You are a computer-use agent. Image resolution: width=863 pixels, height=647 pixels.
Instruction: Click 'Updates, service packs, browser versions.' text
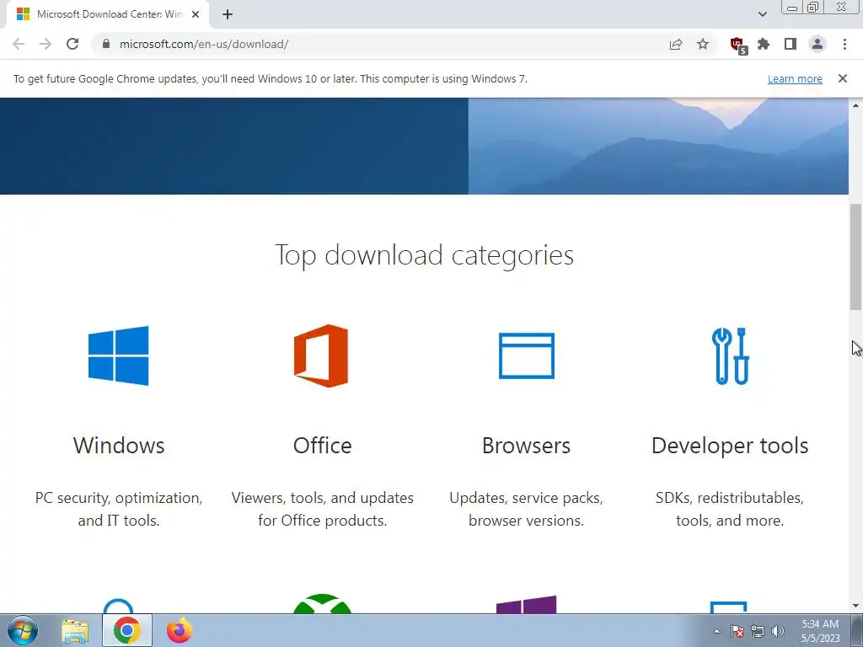[x=526, y=509]
